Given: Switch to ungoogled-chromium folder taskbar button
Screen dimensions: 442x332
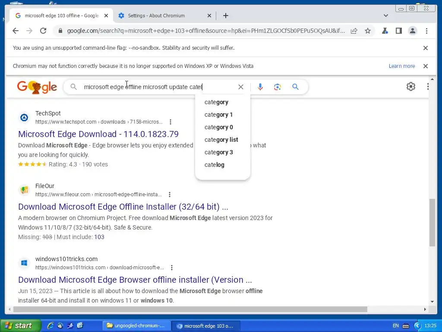Looking at the screenshot, I should point(136,326).
